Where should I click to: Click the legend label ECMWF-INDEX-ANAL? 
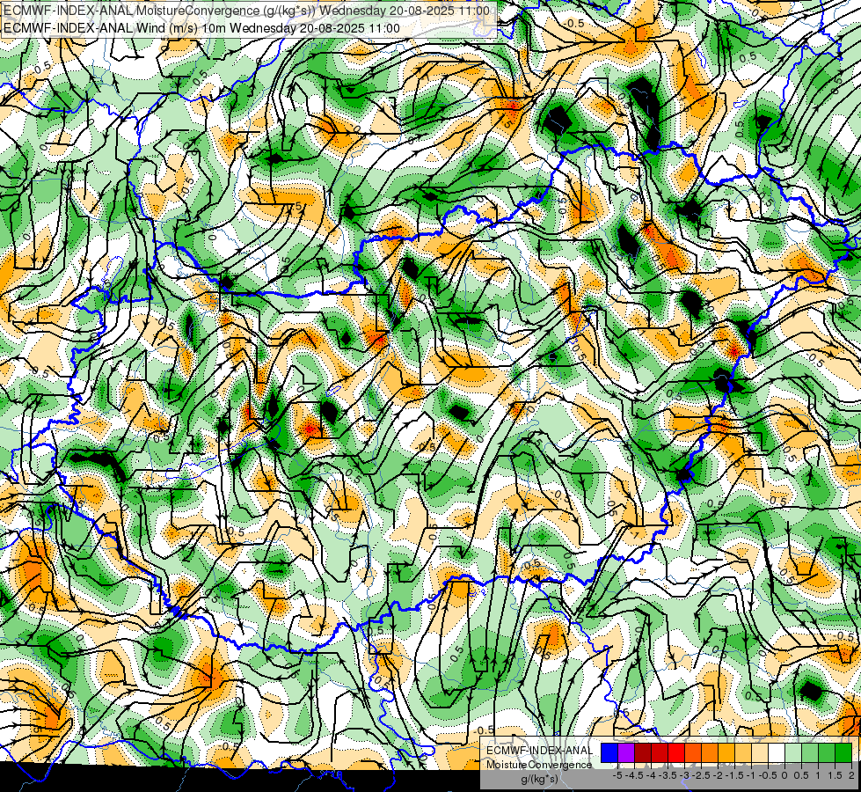click(x=540, y=751)
